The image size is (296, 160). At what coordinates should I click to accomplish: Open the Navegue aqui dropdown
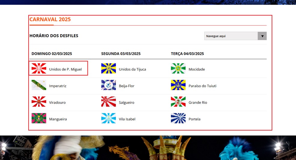coord(236,36)
